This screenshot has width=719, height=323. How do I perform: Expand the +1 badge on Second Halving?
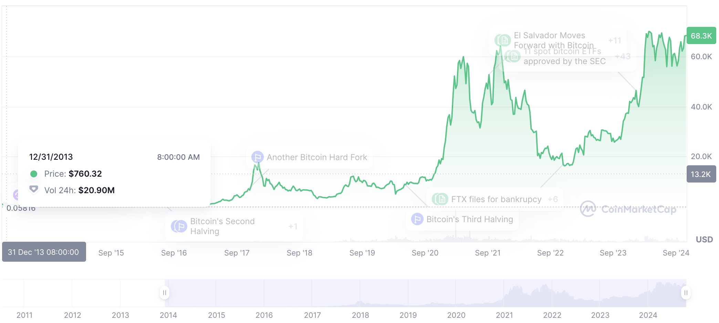point(293,226)
